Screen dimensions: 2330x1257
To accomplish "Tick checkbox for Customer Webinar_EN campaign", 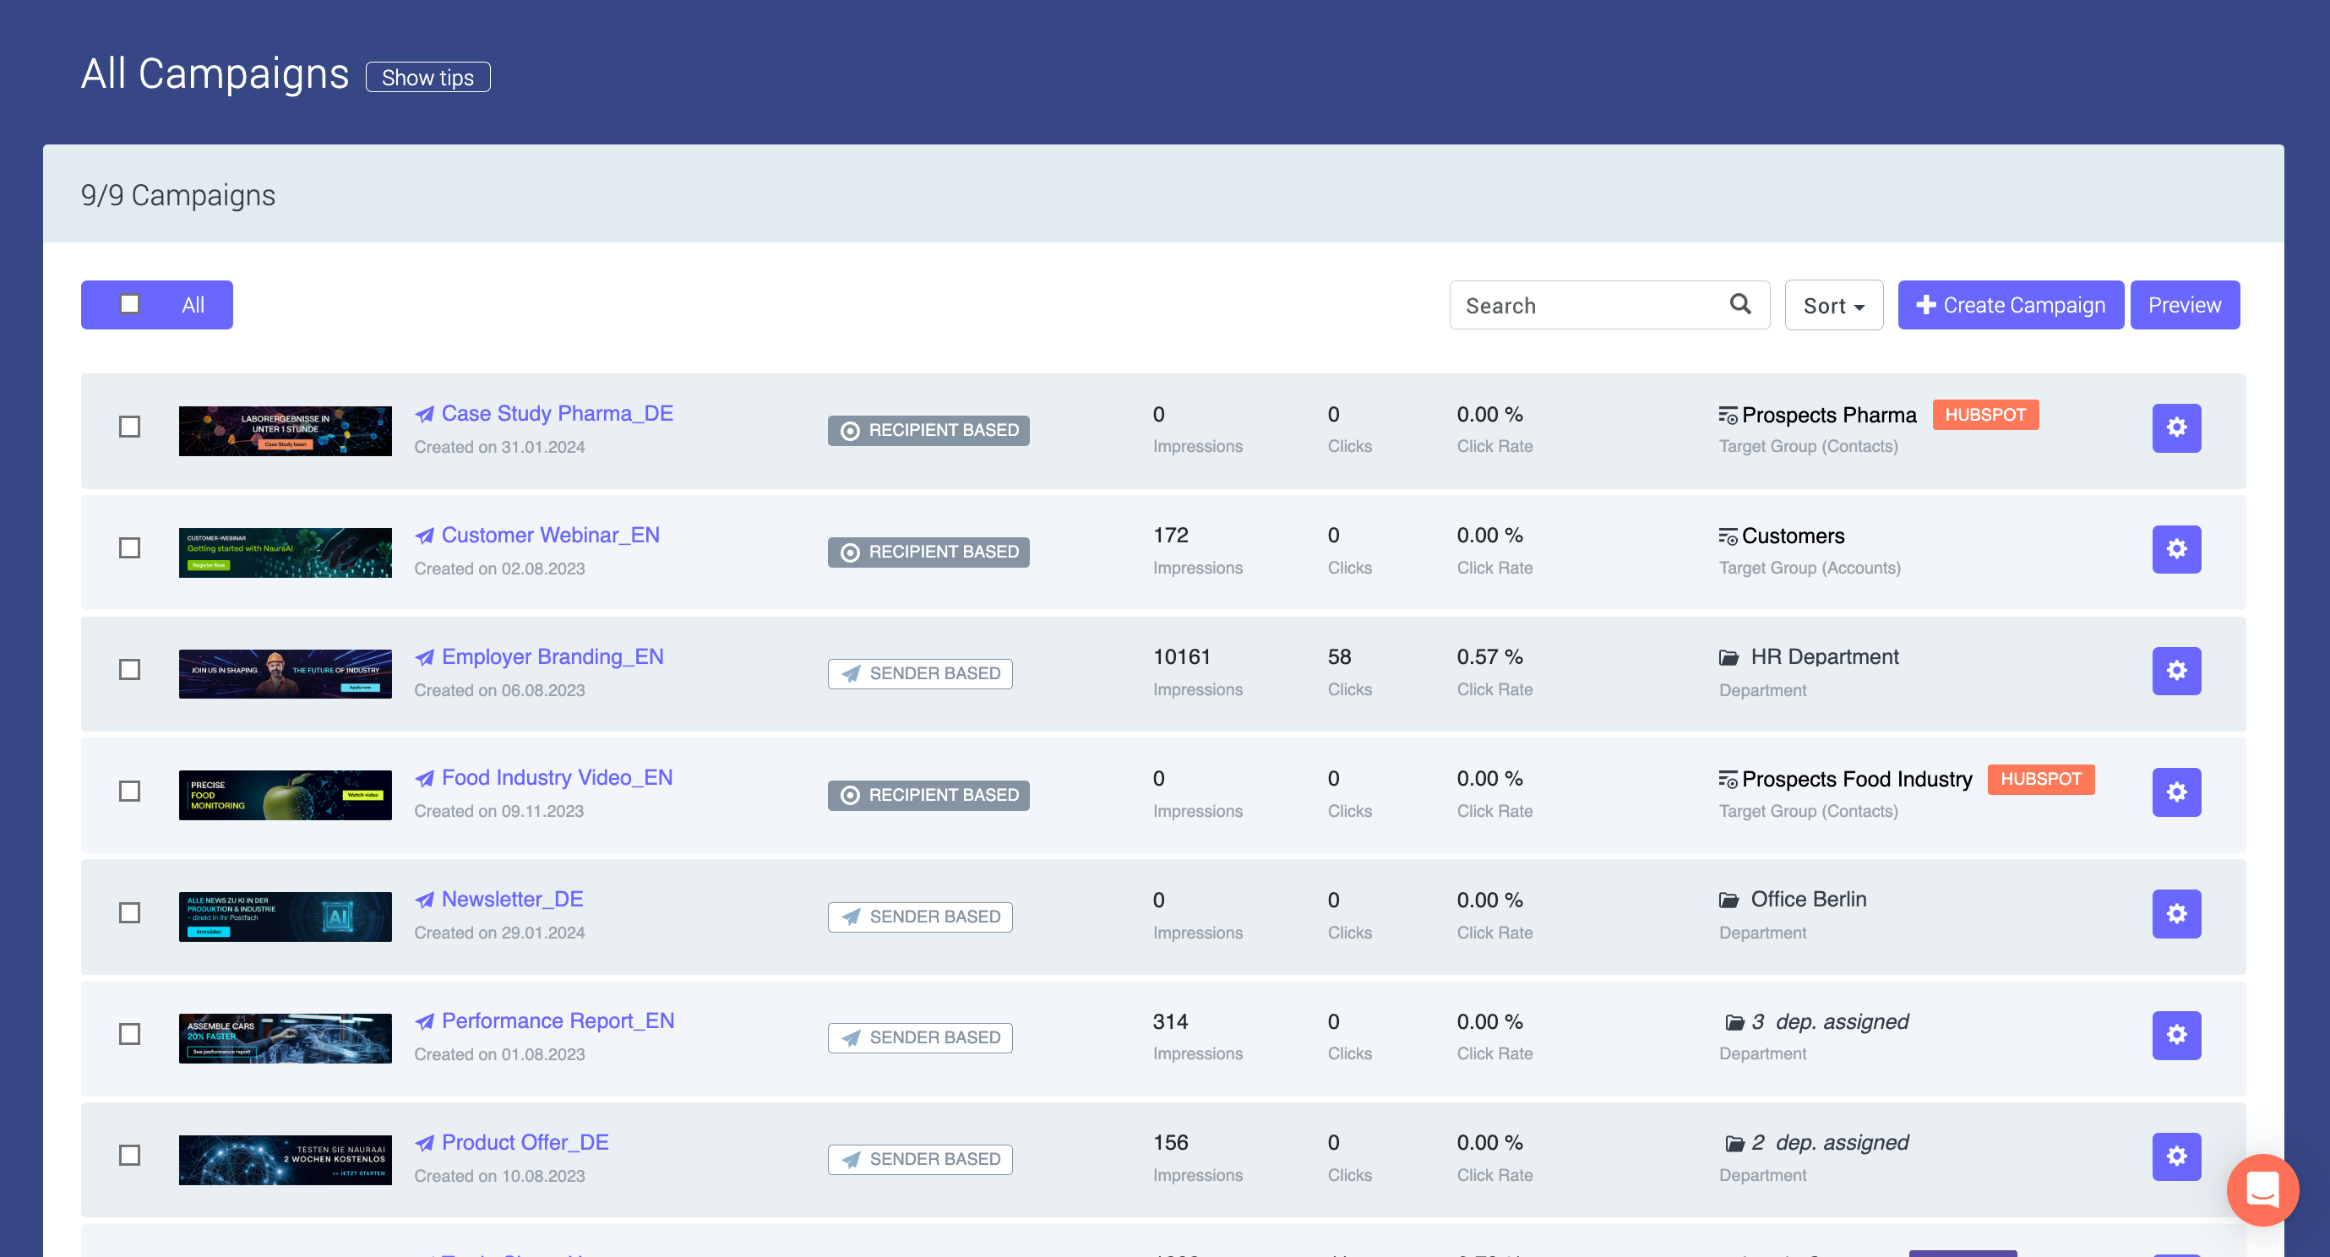I will 130,548.
